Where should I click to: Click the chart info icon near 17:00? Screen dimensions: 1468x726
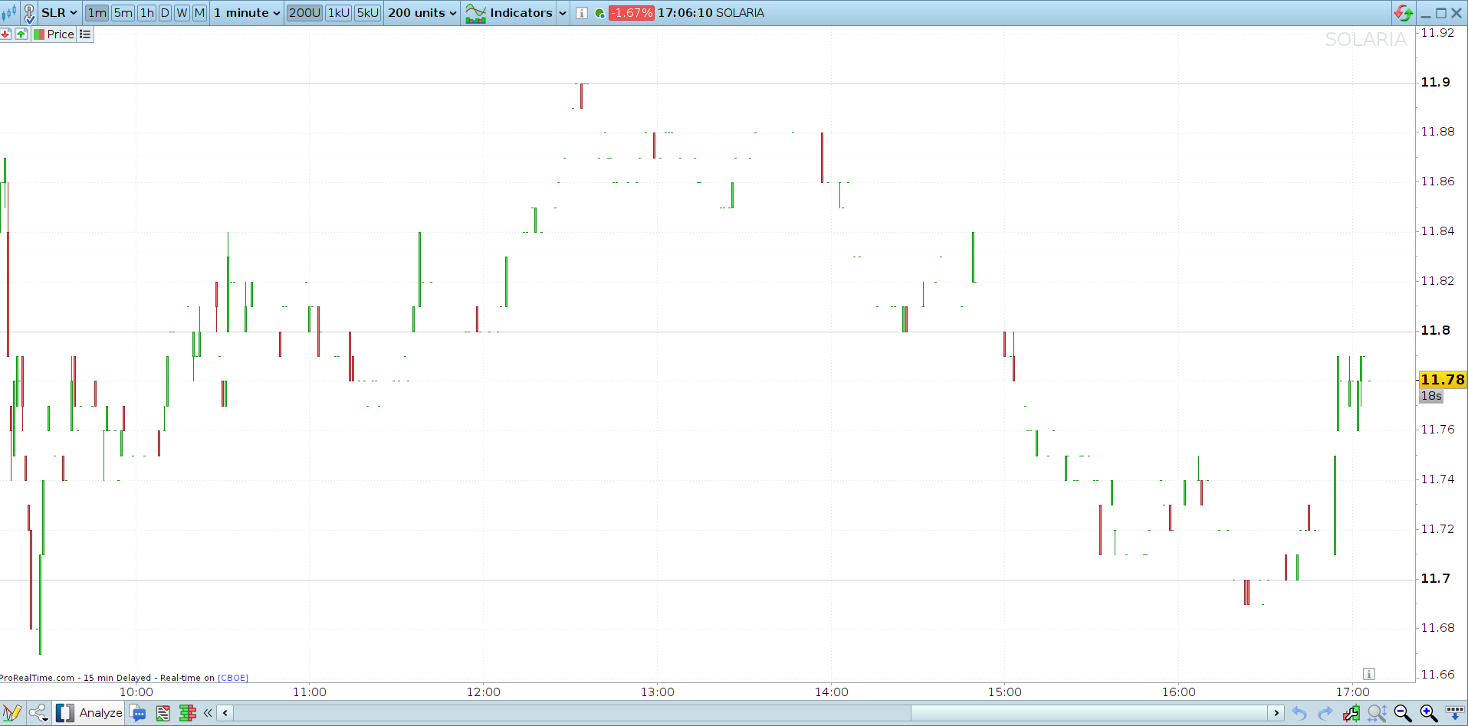pos(1369,674)
